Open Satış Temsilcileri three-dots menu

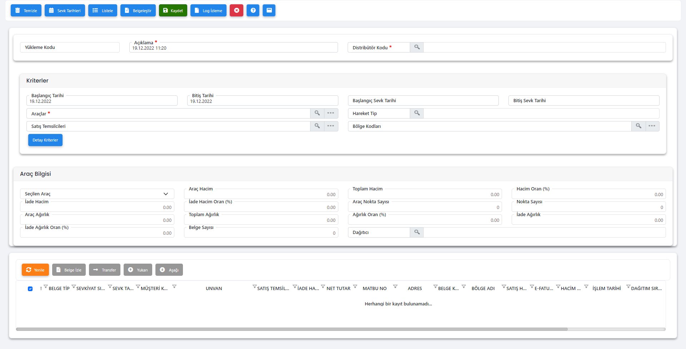point(331,126)
